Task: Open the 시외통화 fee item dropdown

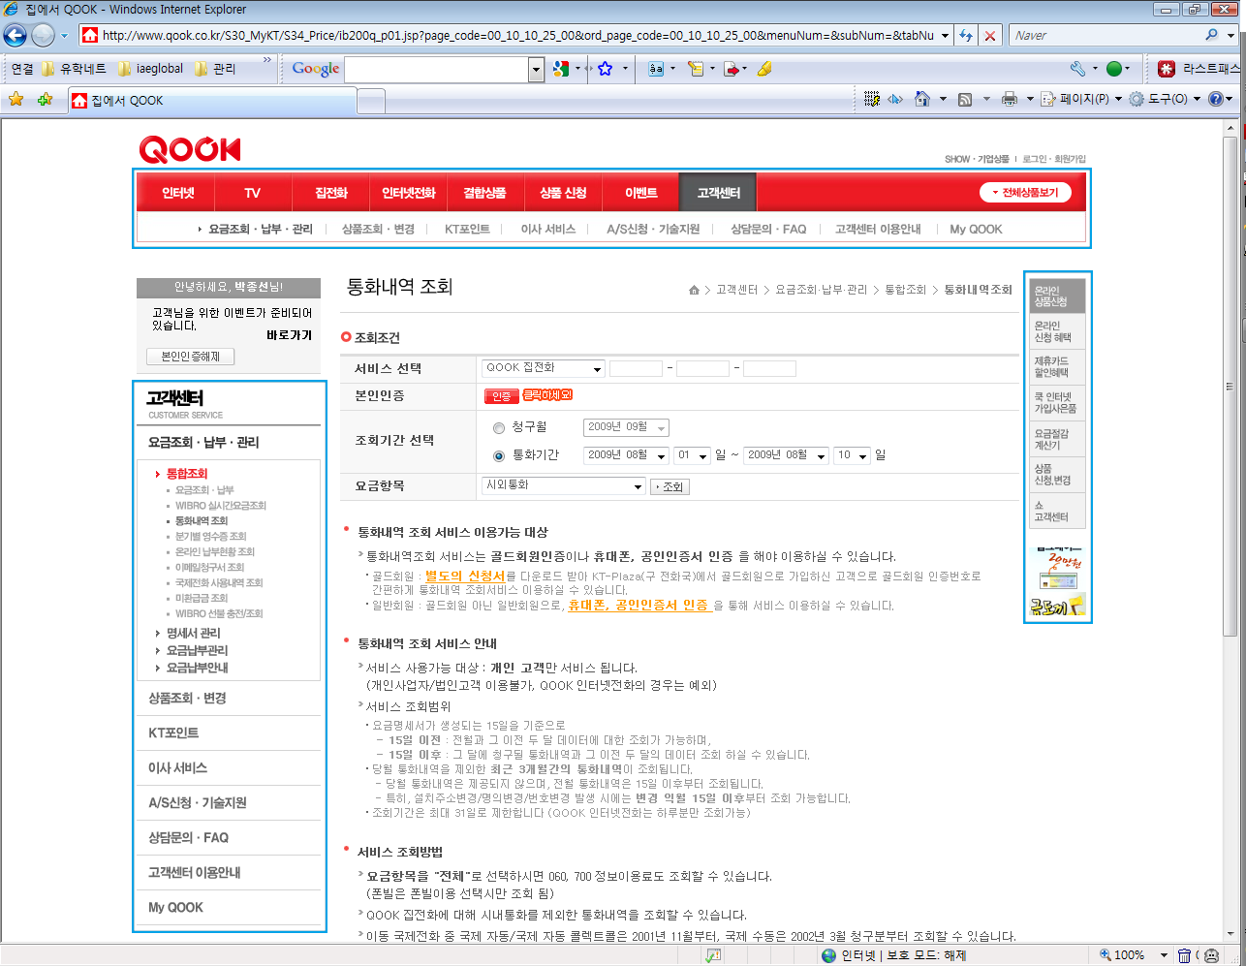Action: 564,485
